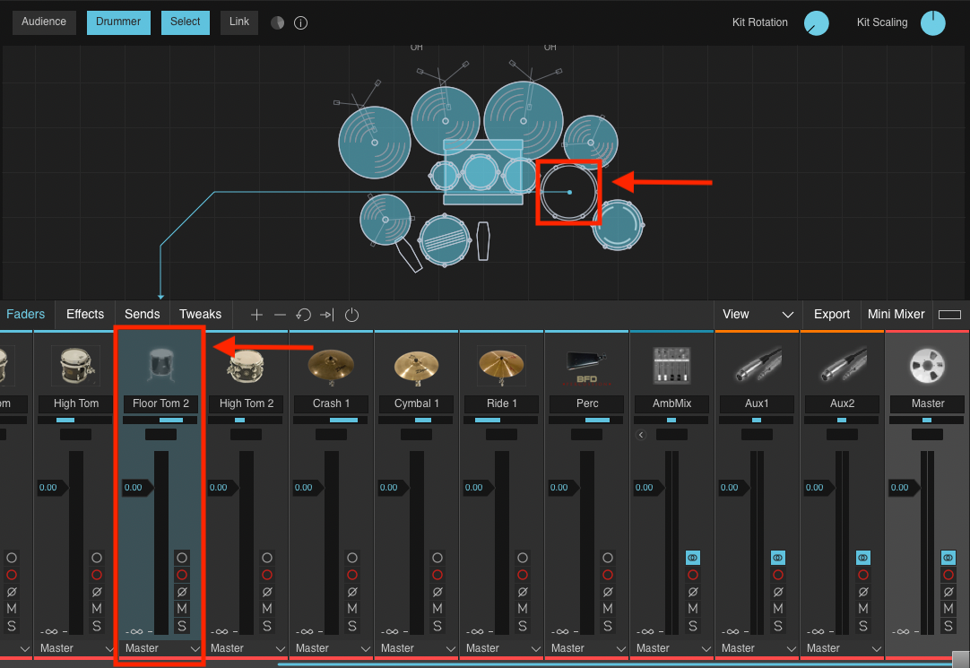This screenshot has width=970, height=668.
Task: Select the AmbMix mixer image
Action: [x=671, y=366]
